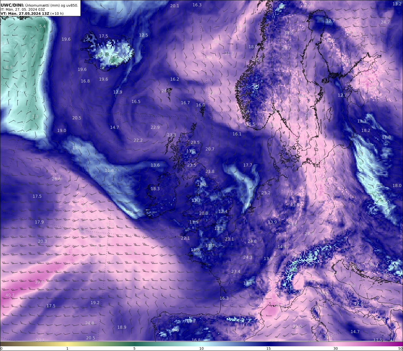Click the 13.5 value over northern Germany
Image resolution: width=403 pixels, height=351 pixels.
pos(295,205)
